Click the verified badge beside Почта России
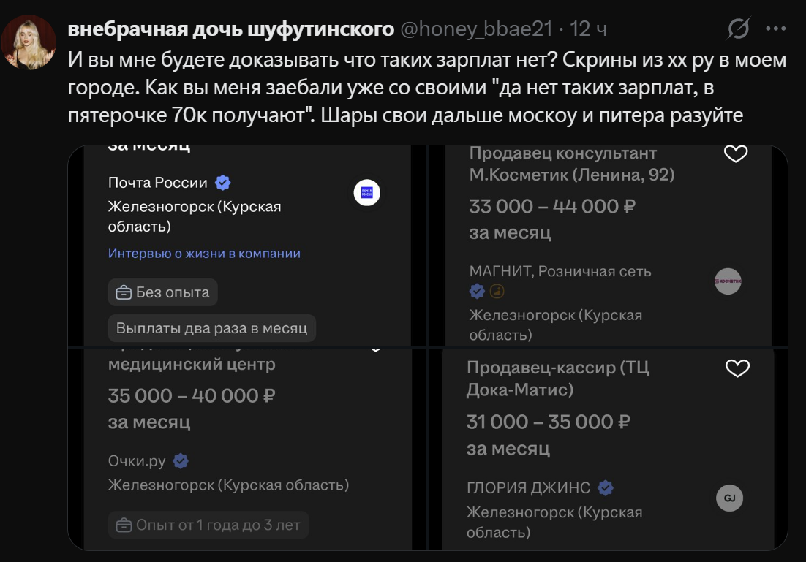Viewport: 806px width, 562px height. [223, 183]
